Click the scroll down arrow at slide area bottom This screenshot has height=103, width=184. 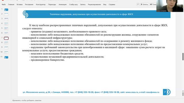[x=183, y=91]
